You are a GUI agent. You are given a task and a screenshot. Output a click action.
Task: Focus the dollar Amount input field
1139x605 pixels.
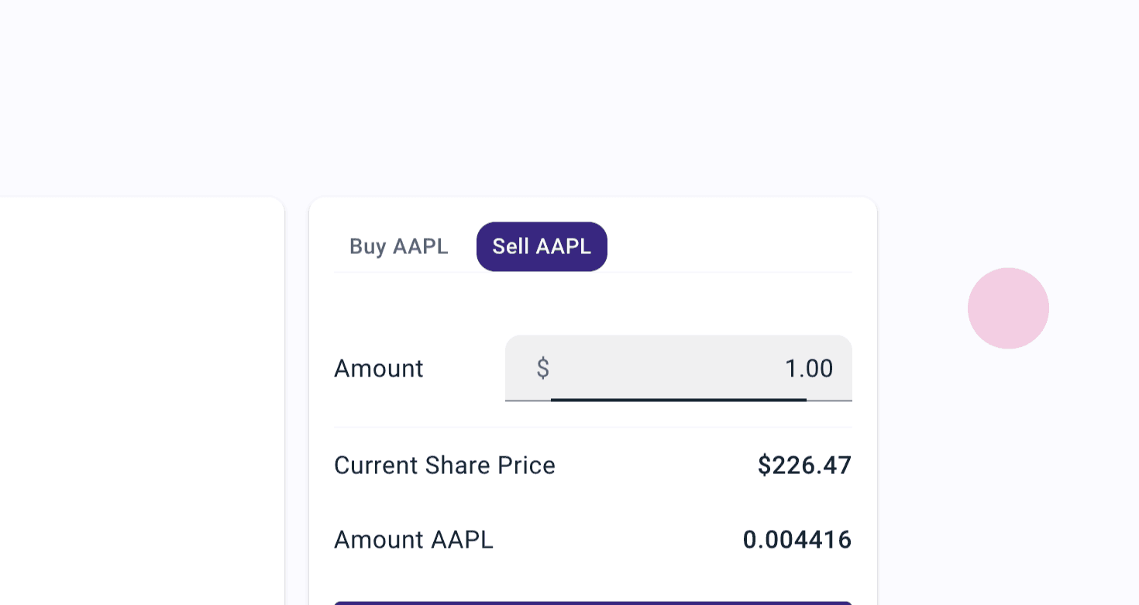(679, 368)
